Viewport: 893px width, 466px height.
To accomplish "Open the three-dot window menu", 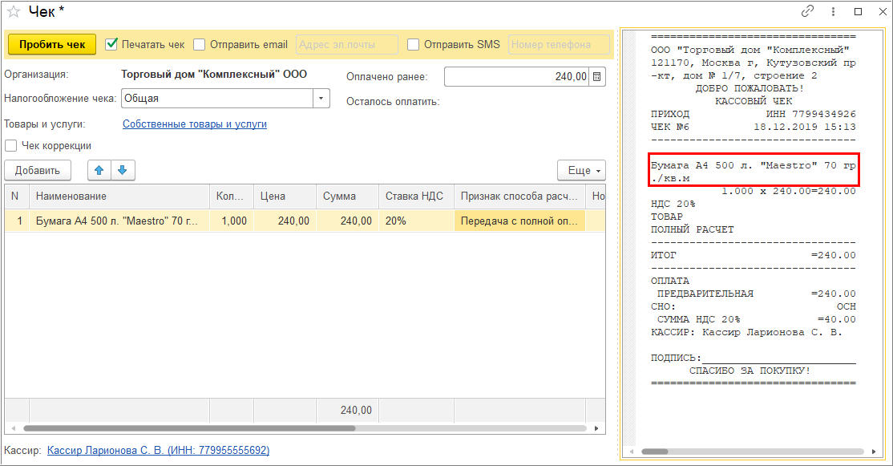I will pyautogui.click(x=833, y=11).
